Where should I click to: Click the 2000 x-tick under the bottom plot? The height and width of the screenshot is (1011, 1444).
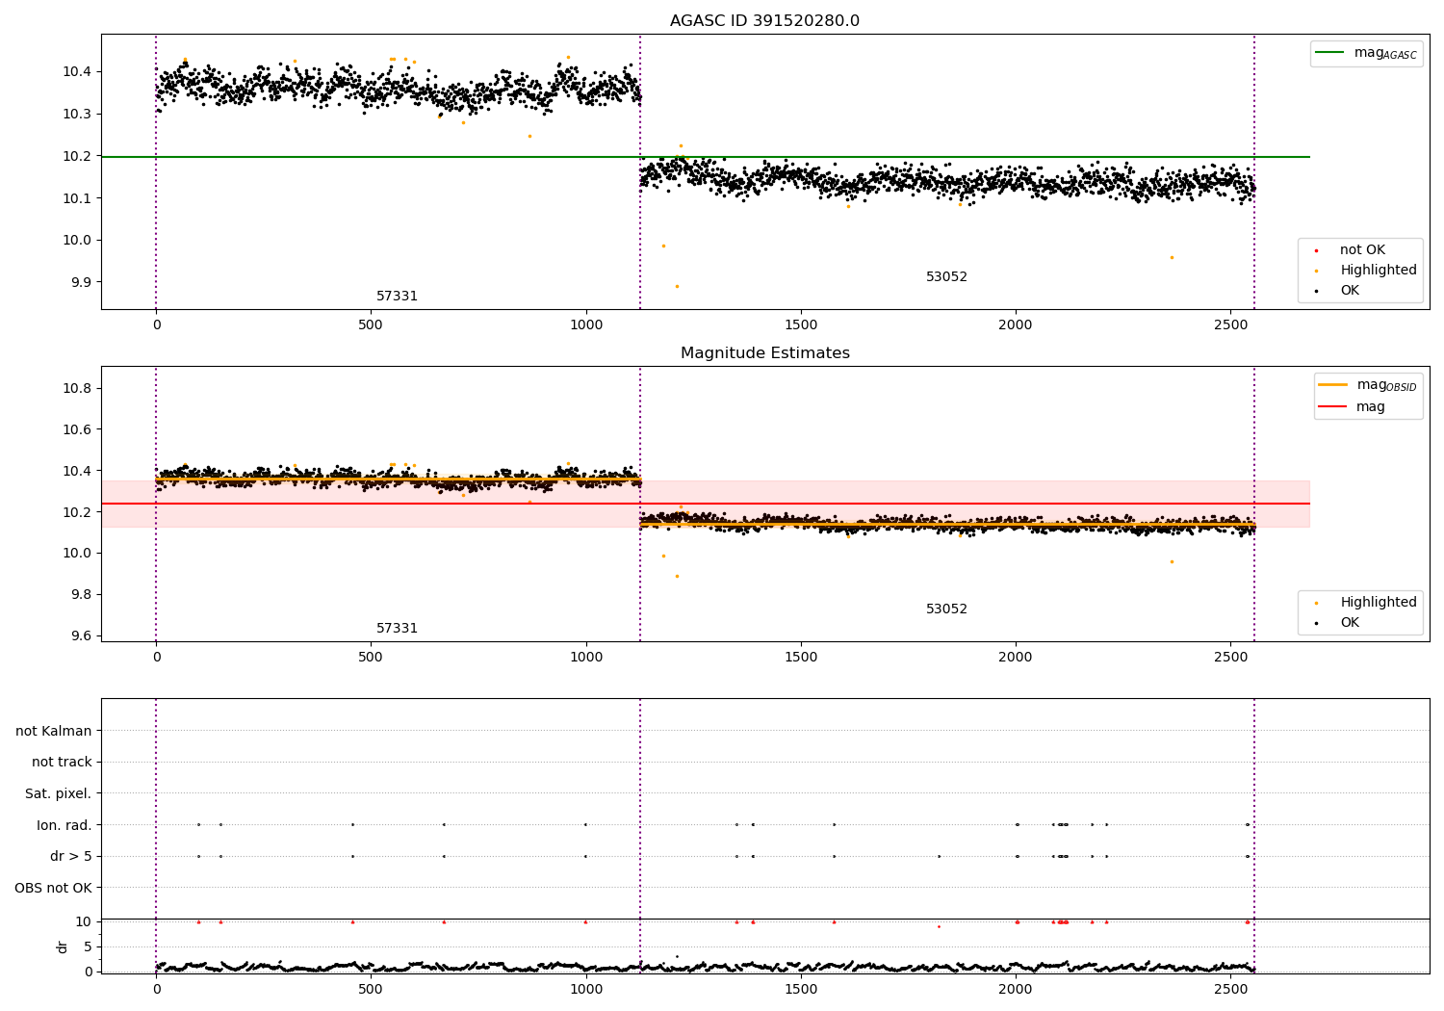tap(1016, 990)
